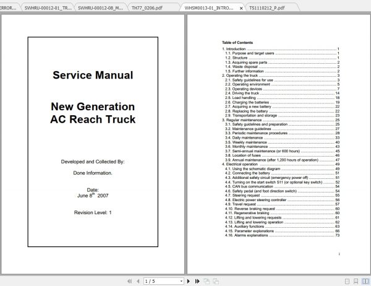Switch to the partially visible ERROR... tab
Viewport: 371px width, 286px height.
(x=8, y=8)
